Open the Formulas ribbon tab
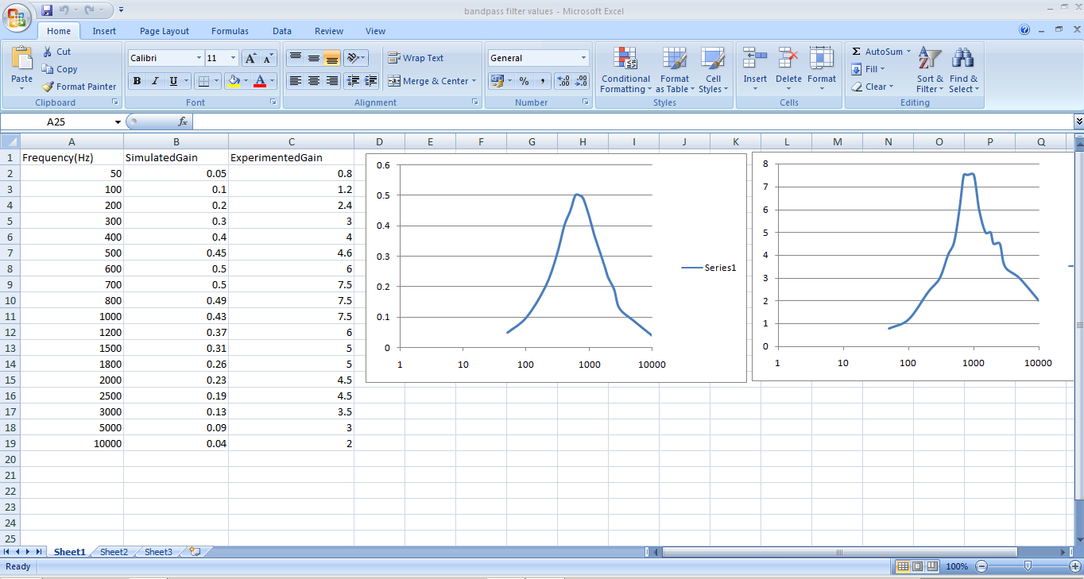The image size is (1084, 579). coord(230,31)
